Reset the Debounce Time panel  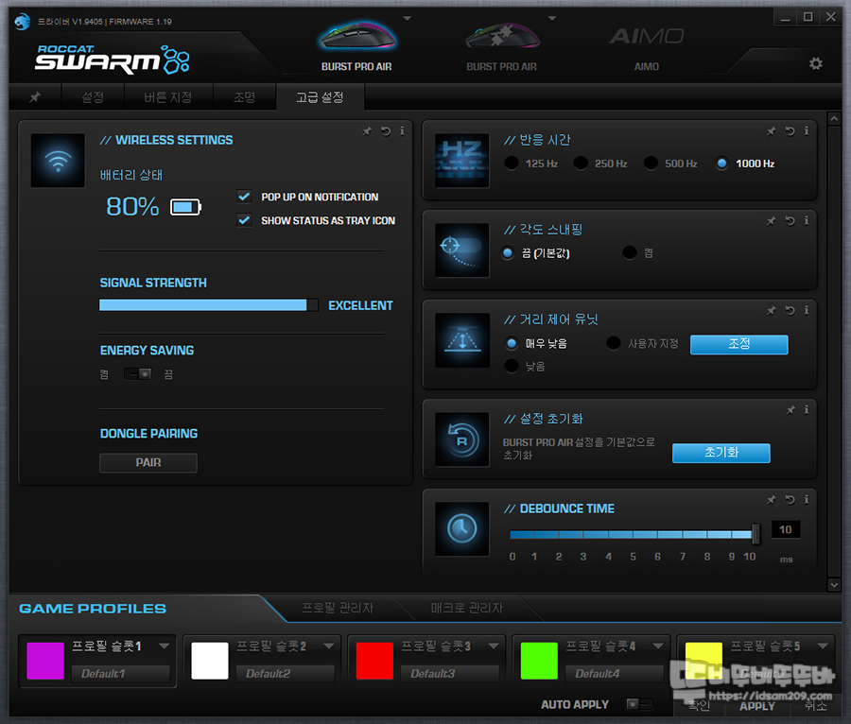coord(790,500)
